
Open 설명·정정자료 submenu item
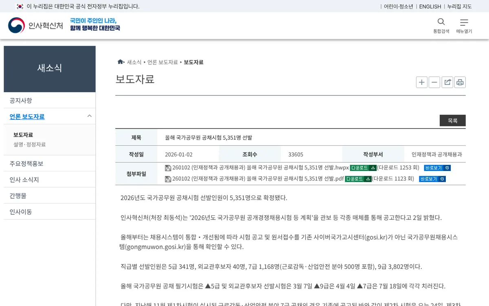(x=29, y=144)
